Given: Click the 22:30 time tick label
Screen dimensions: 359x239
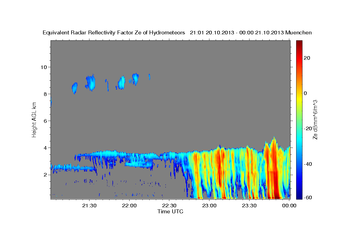Looking at the screenshot, I should pyautogui.click(x=169, y=206).
